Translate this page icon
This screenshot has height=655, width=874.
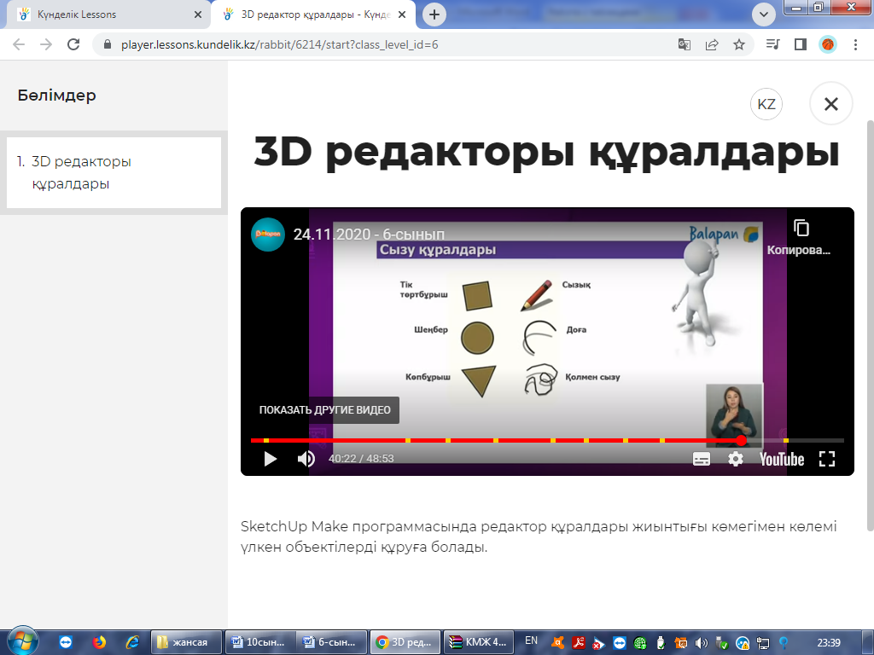tap(684, 44)
